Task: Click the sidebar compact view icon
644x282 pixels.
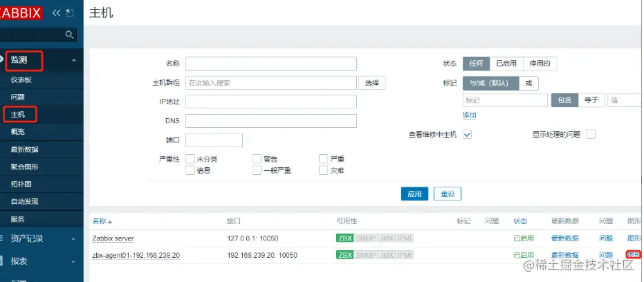Action: [70, 13]
